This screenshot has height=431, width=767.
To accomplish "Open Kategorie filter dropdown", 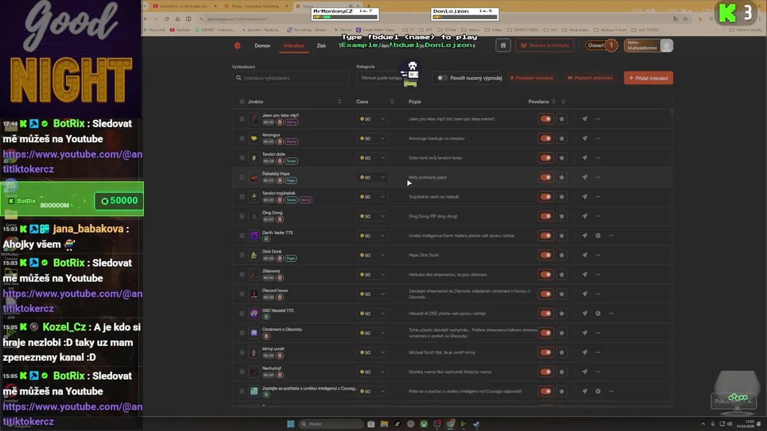I will 391,78.
